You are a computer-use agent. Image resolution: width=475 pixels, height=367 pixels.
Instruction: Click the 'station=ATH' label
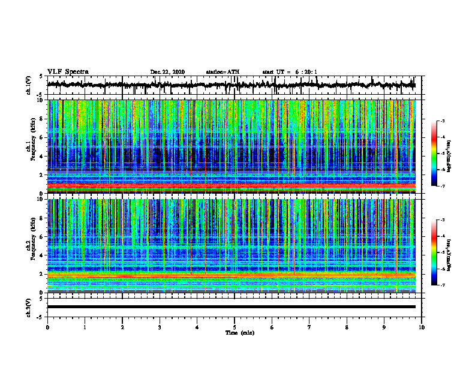click(223, 72)
